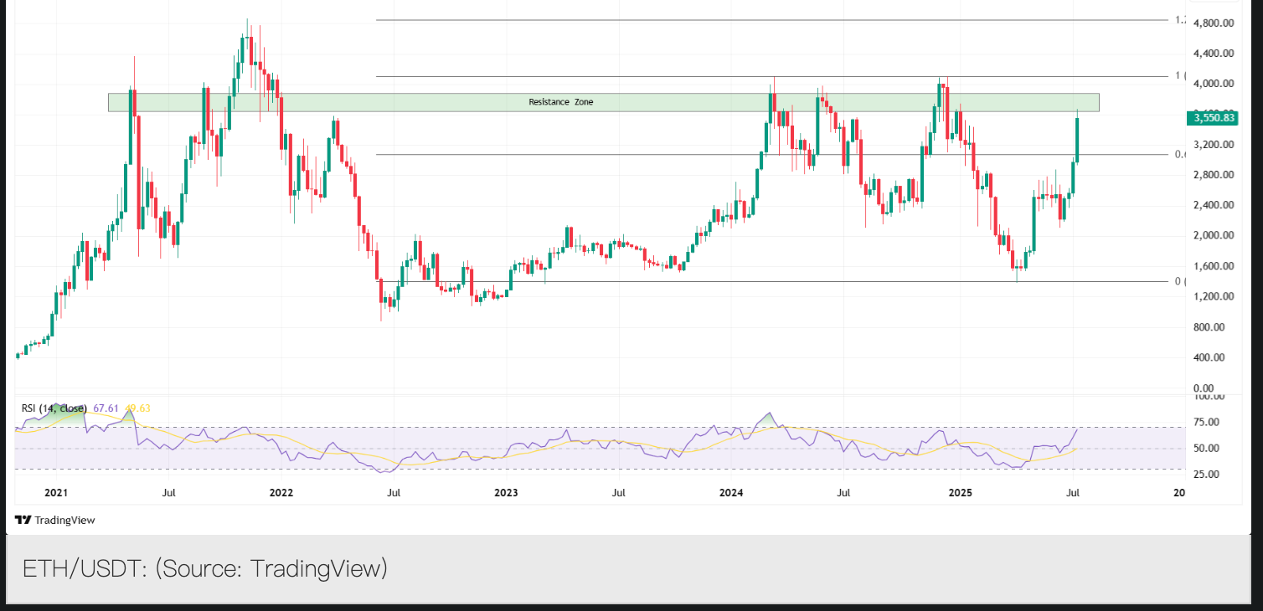
Task: Click the 4,800.00 price axis label
Action: (1214, 23)
